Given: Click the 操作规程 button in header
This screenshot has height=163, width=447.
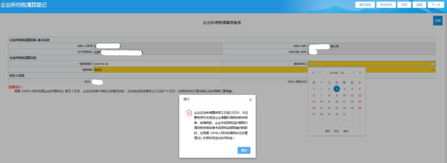Looking at the screenshot, I should 365,5.
